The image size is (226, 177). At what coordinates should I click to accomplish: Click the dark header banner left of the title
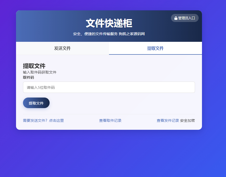46,26
